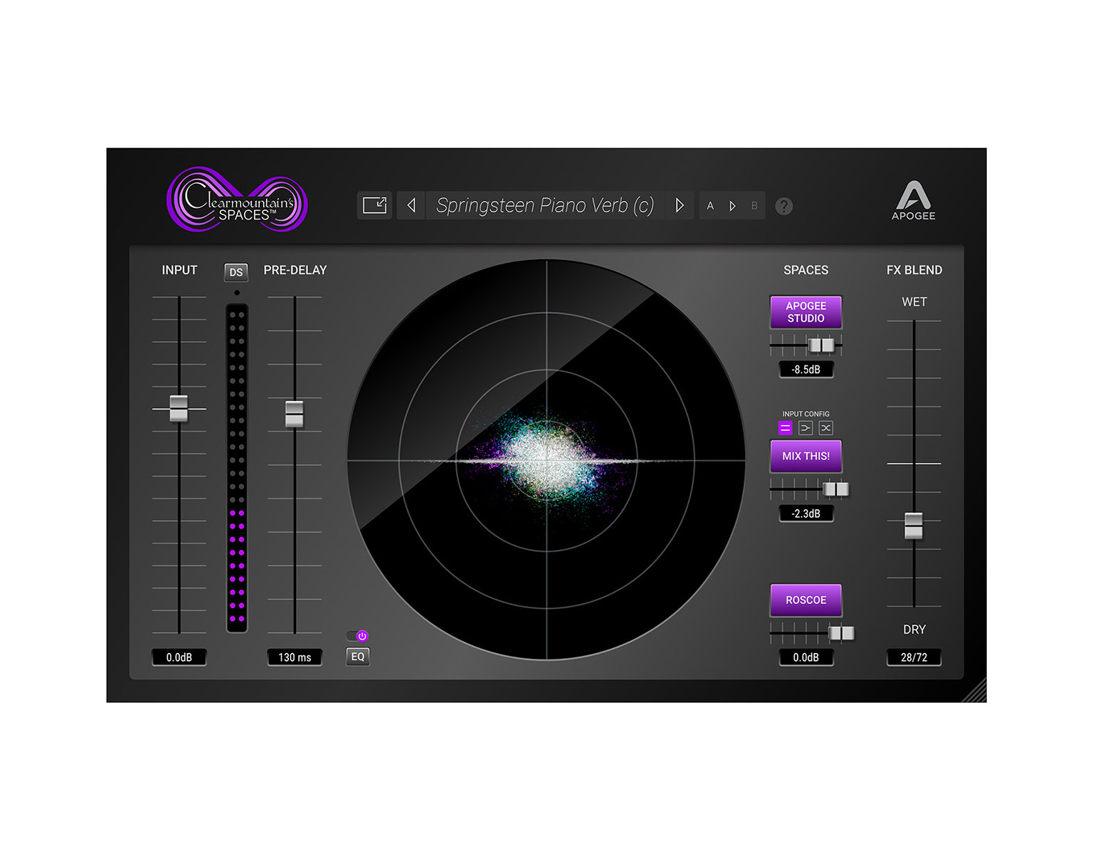The height and width of the screenshot is (851, 1093).
Task: Choose the mono-sum input config icon
Action: click(806, 428)
